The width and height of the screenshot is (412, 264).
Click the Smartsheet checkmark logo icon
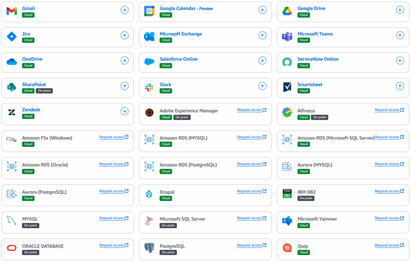[287, 87]
